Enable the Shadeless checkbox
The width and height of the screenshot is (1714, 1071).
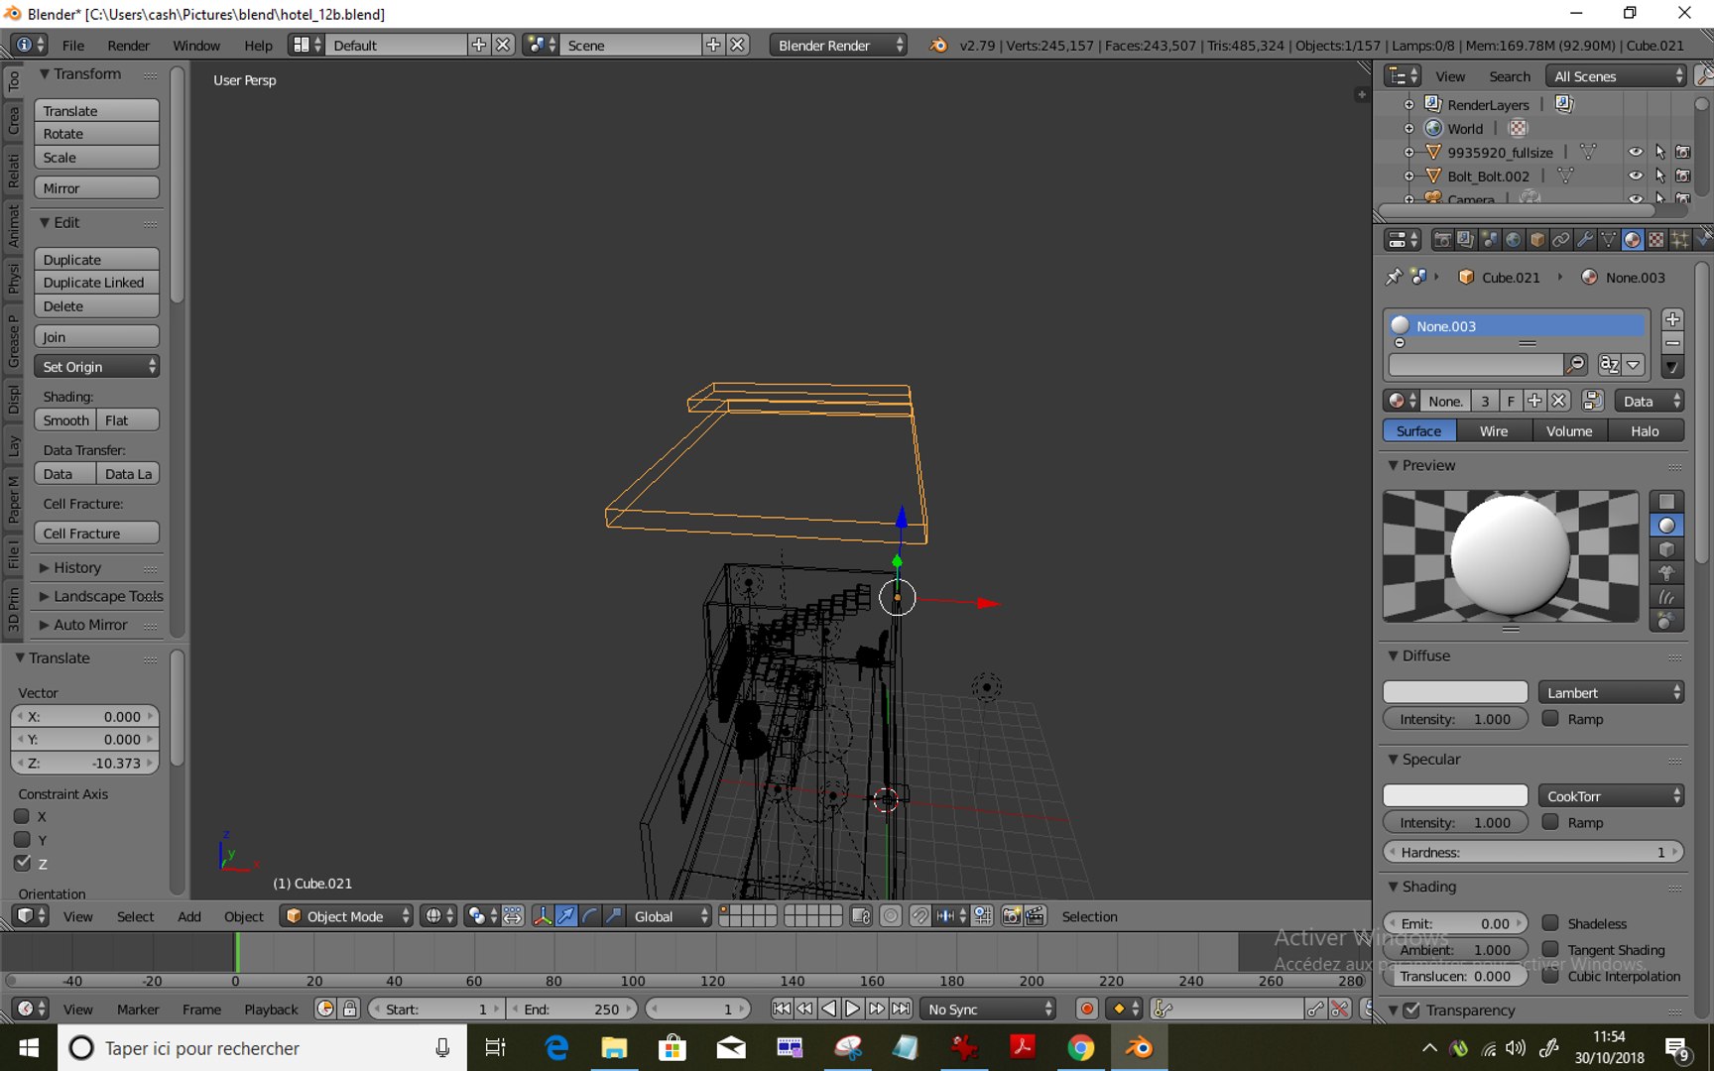(x=1550, y=923)
